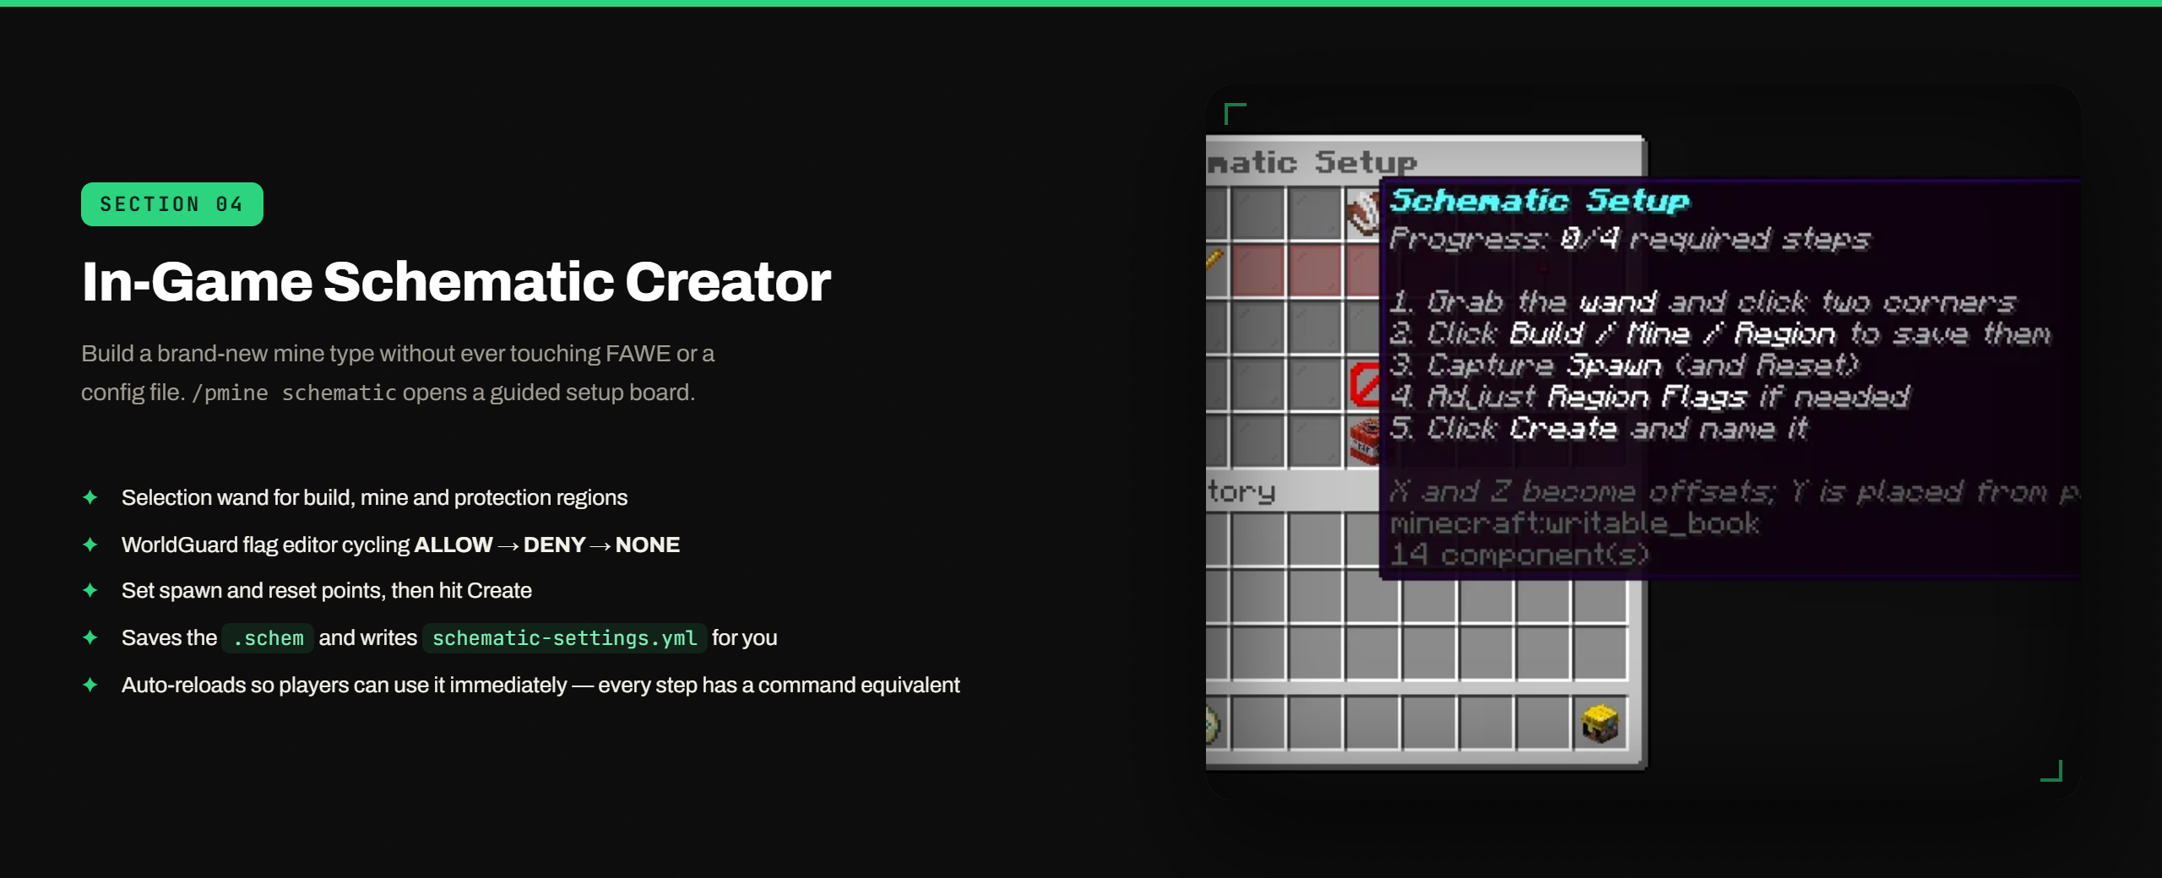
Task: Click the /pmine schematic command text
Action: (x=294, y=393)
